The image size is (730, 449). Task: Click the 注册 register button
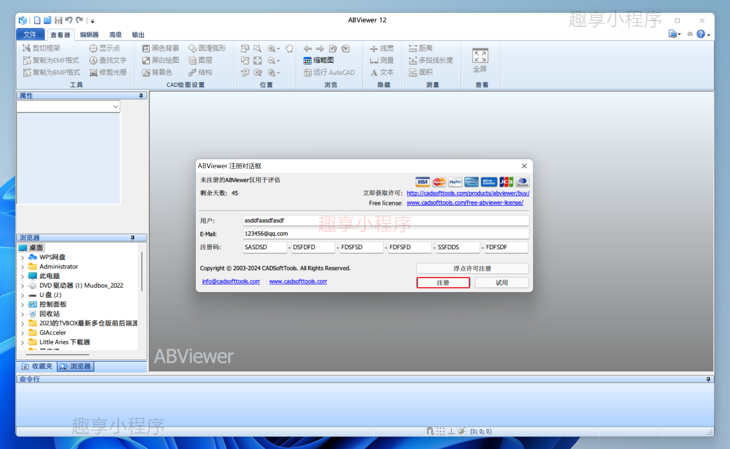(x=443, y=283)
